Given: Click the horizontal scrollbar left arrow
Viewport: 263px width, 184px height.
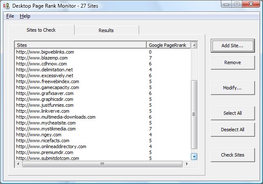Looking at the screenshot, I should (x=18, y=164).
